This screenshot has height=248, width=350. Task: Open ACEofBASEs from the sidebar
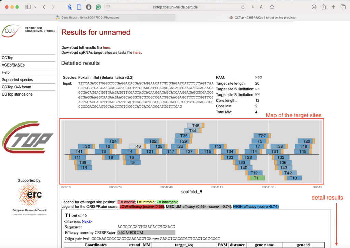click(13, 65)
